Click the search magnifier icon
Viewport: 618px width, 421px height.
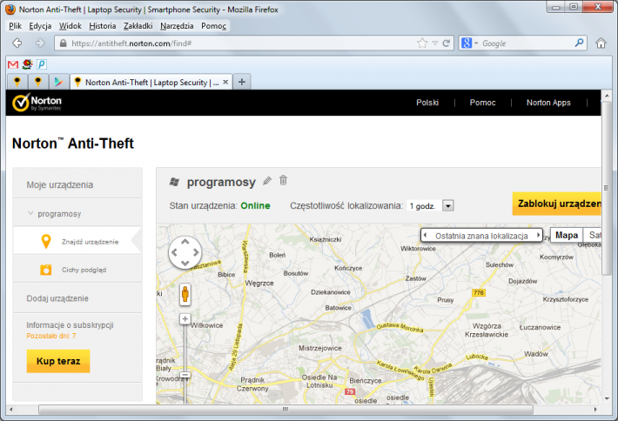579,43
